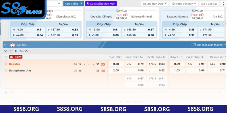This screenshot has height=113, width=227.
Task: Click the S8 logo at top left
Action: (20, 9)
